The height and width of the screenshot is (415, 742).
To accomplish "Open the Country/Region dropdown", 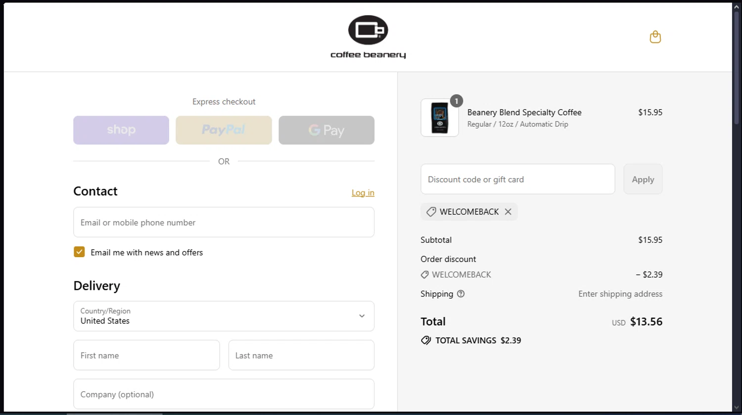I will (x=224, y=316).
